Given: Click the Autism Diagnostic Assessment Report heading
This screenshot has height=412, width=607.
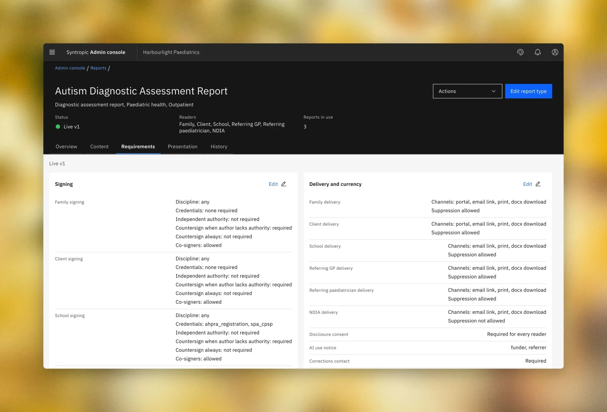Looking at the screenshot, I should 141,91.
